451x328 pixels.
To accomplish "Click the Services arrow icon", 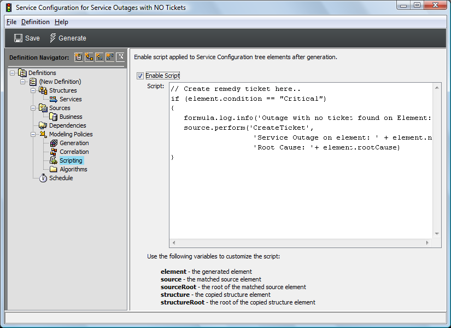I will point(54,100).
